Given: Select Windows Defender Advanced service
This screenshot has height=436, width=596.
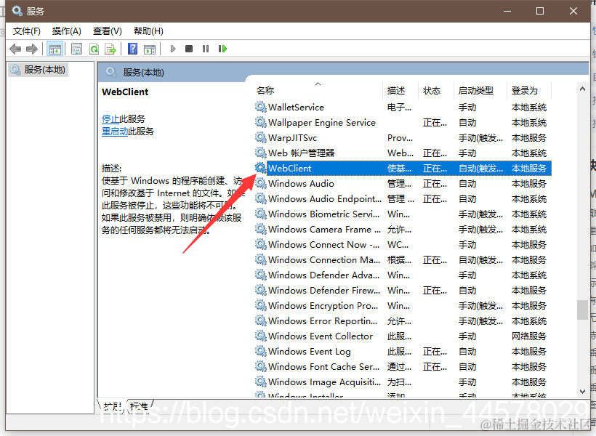Looking at the screenshot, I should (x=403, y=275).
